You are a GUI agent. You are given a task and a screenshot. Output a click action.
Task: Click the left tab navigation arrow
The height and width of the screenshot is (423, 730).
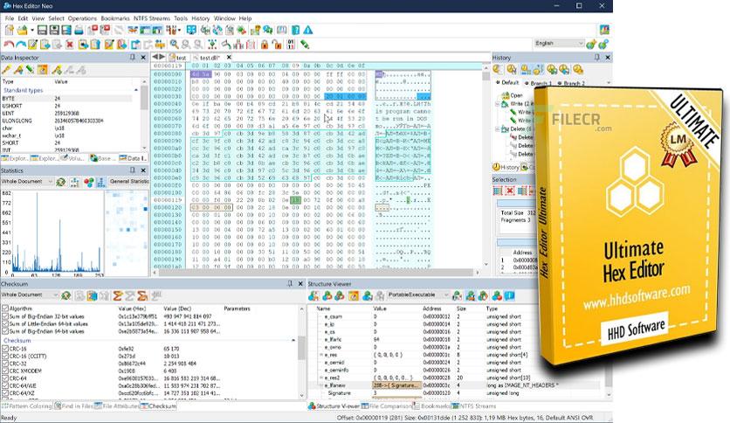point(155,57)
